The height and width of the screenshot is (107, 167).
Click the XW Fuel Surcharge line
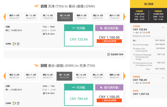click(x=149, y=44)
